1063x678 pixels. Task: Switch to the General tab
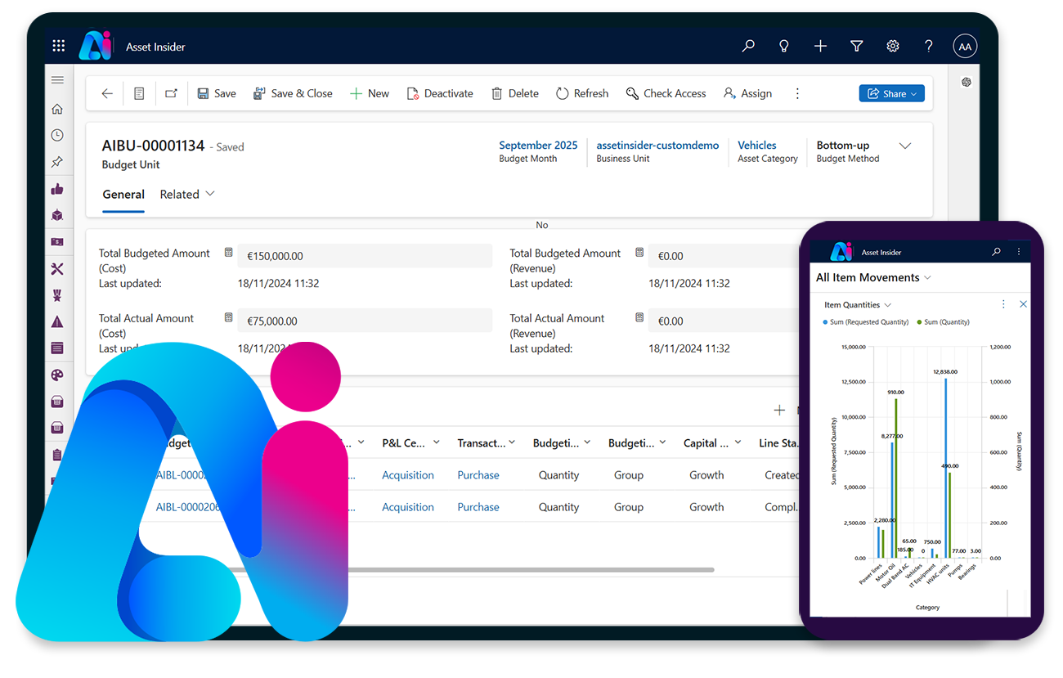tap(123, 194)
